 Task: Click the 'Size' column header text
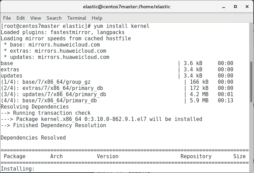coord(239,156)
